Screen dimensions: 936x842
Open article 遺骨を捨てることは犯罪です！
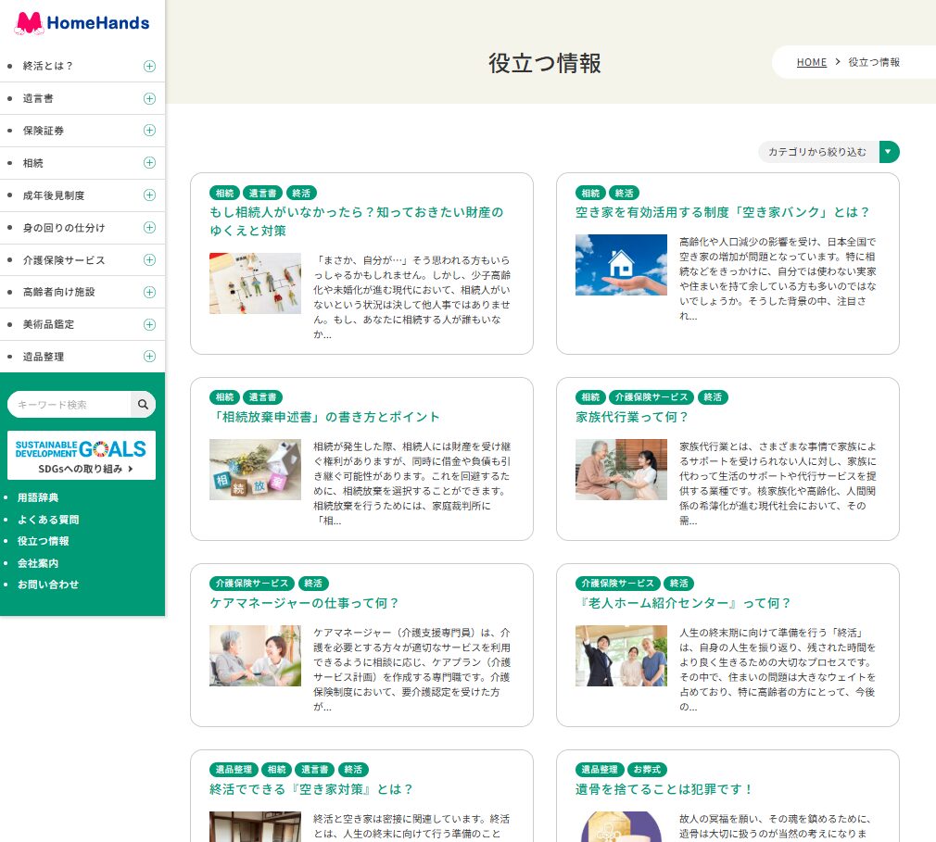tap(664, 789)
